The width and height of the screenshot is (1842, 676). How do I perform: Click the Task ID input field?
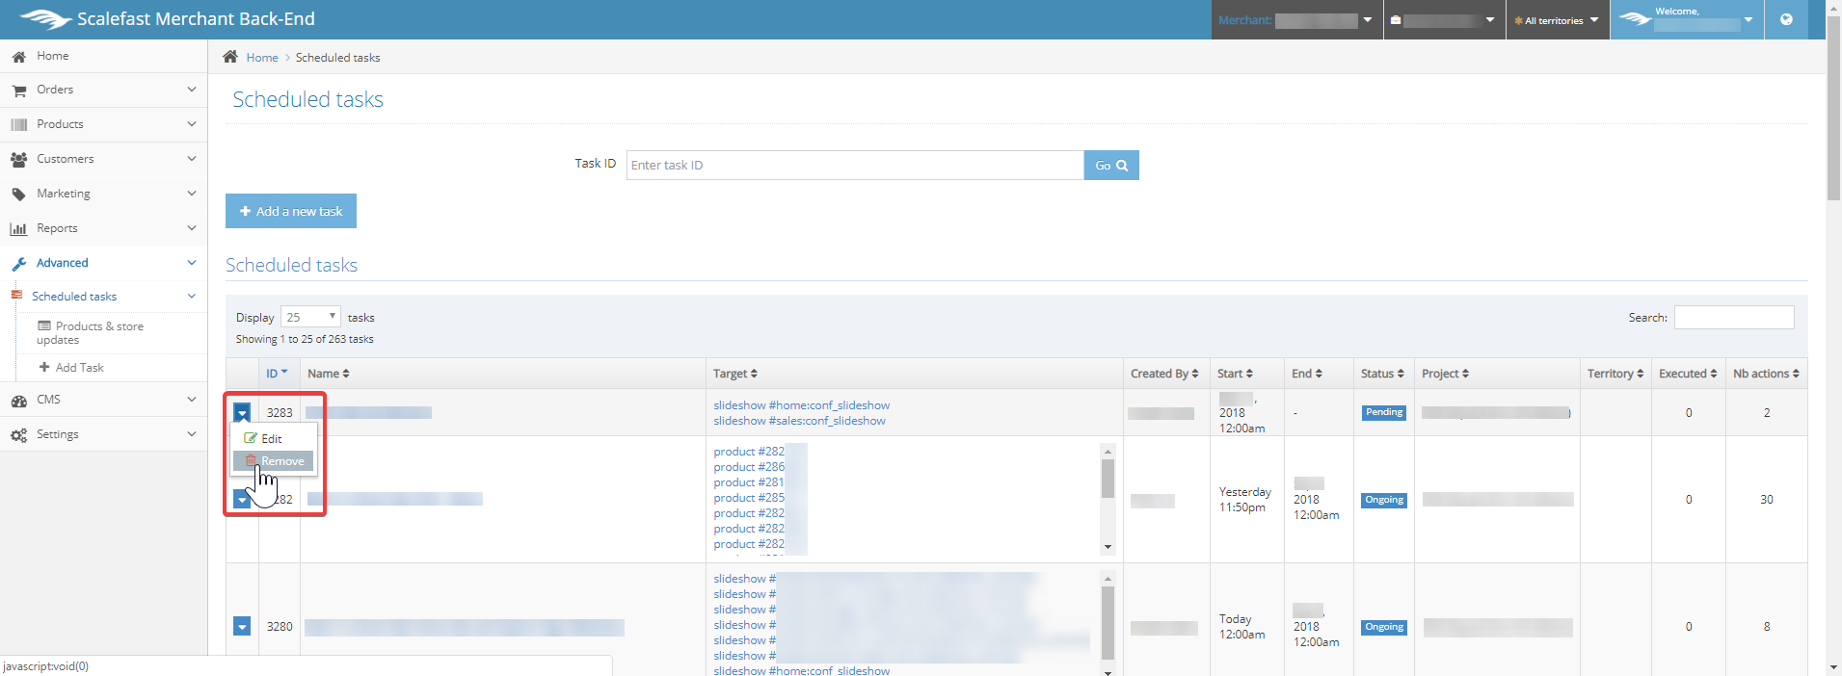click(854, 165)
